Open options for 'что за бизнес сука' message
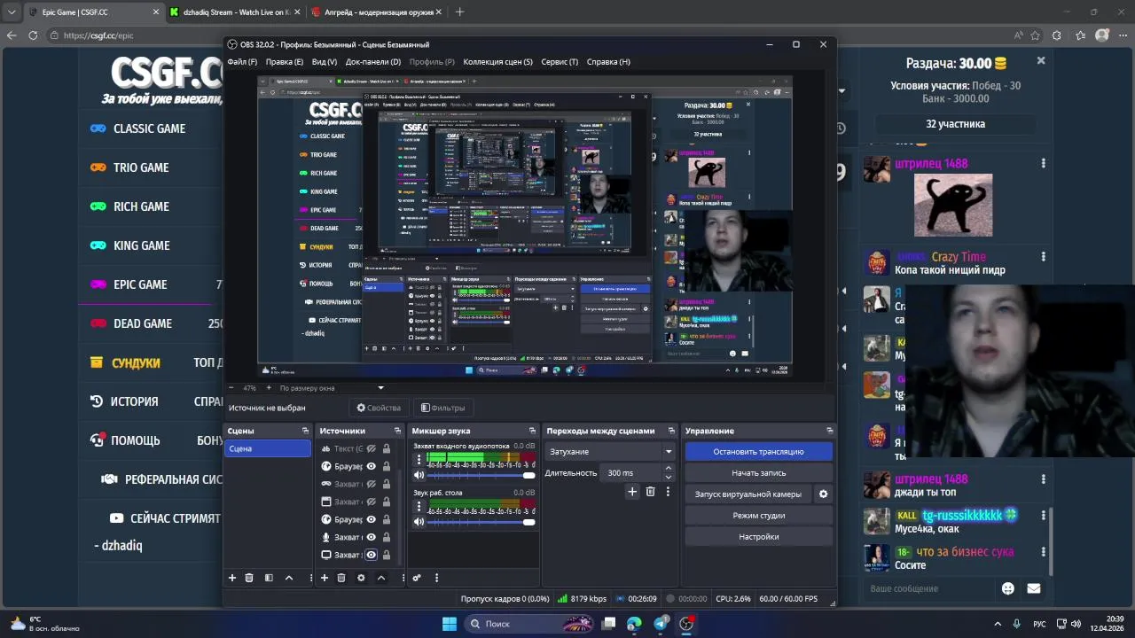 (x=1043, y=552)
